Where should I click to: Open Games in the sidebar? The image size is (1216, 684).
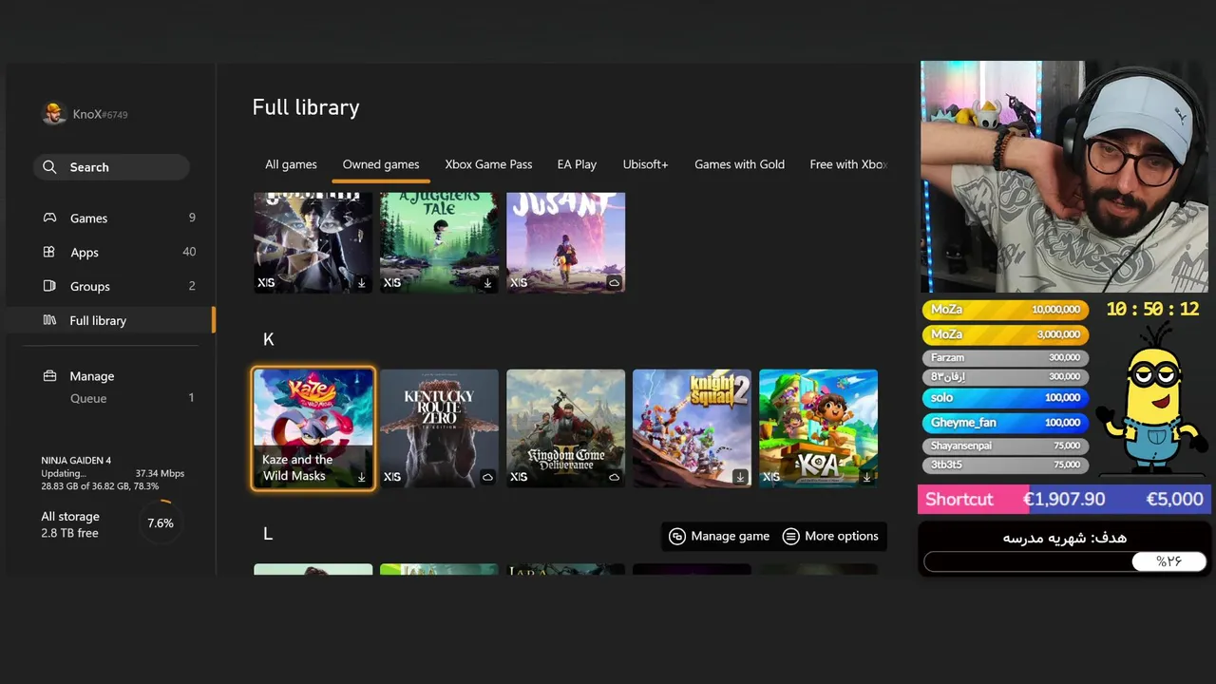pyautogui.click(x=112, y=218)
